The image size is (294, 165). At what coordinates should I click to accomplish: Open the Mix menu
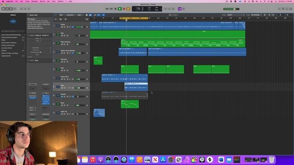(x=48, y=1)
